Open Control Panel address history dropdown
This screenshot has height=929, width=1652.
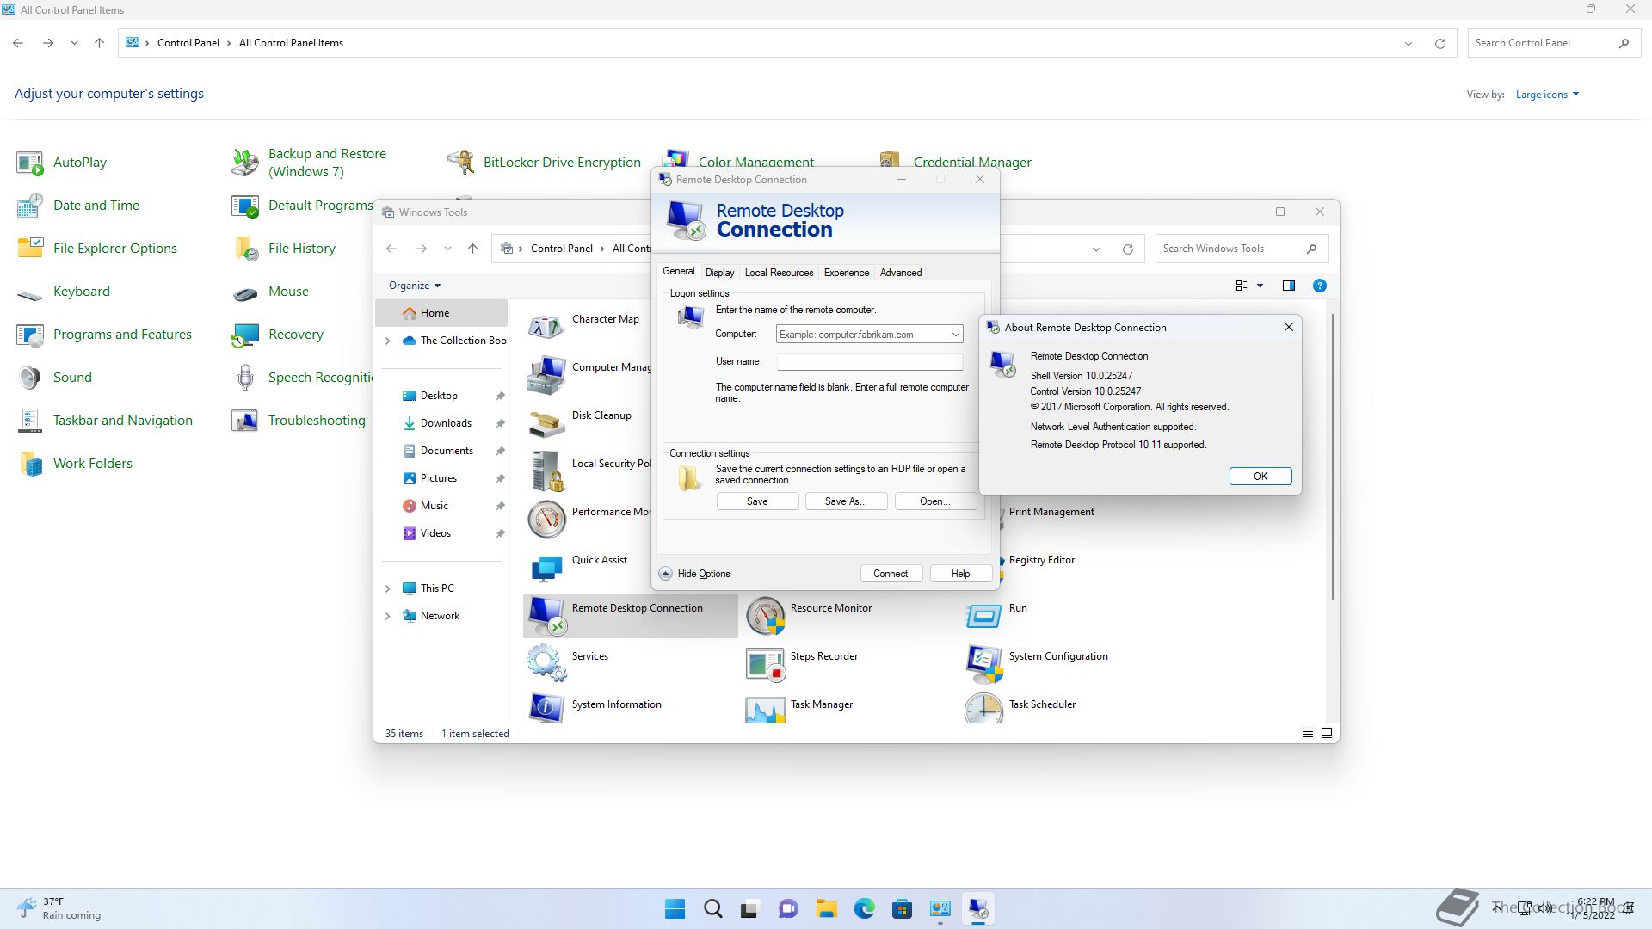tap(1409, 43)
